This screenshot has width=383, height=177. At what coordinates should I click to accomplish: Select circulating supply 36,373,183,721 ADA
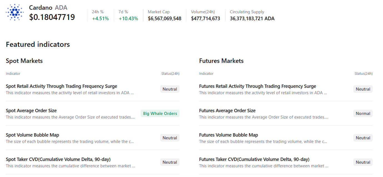pos(252,19)
